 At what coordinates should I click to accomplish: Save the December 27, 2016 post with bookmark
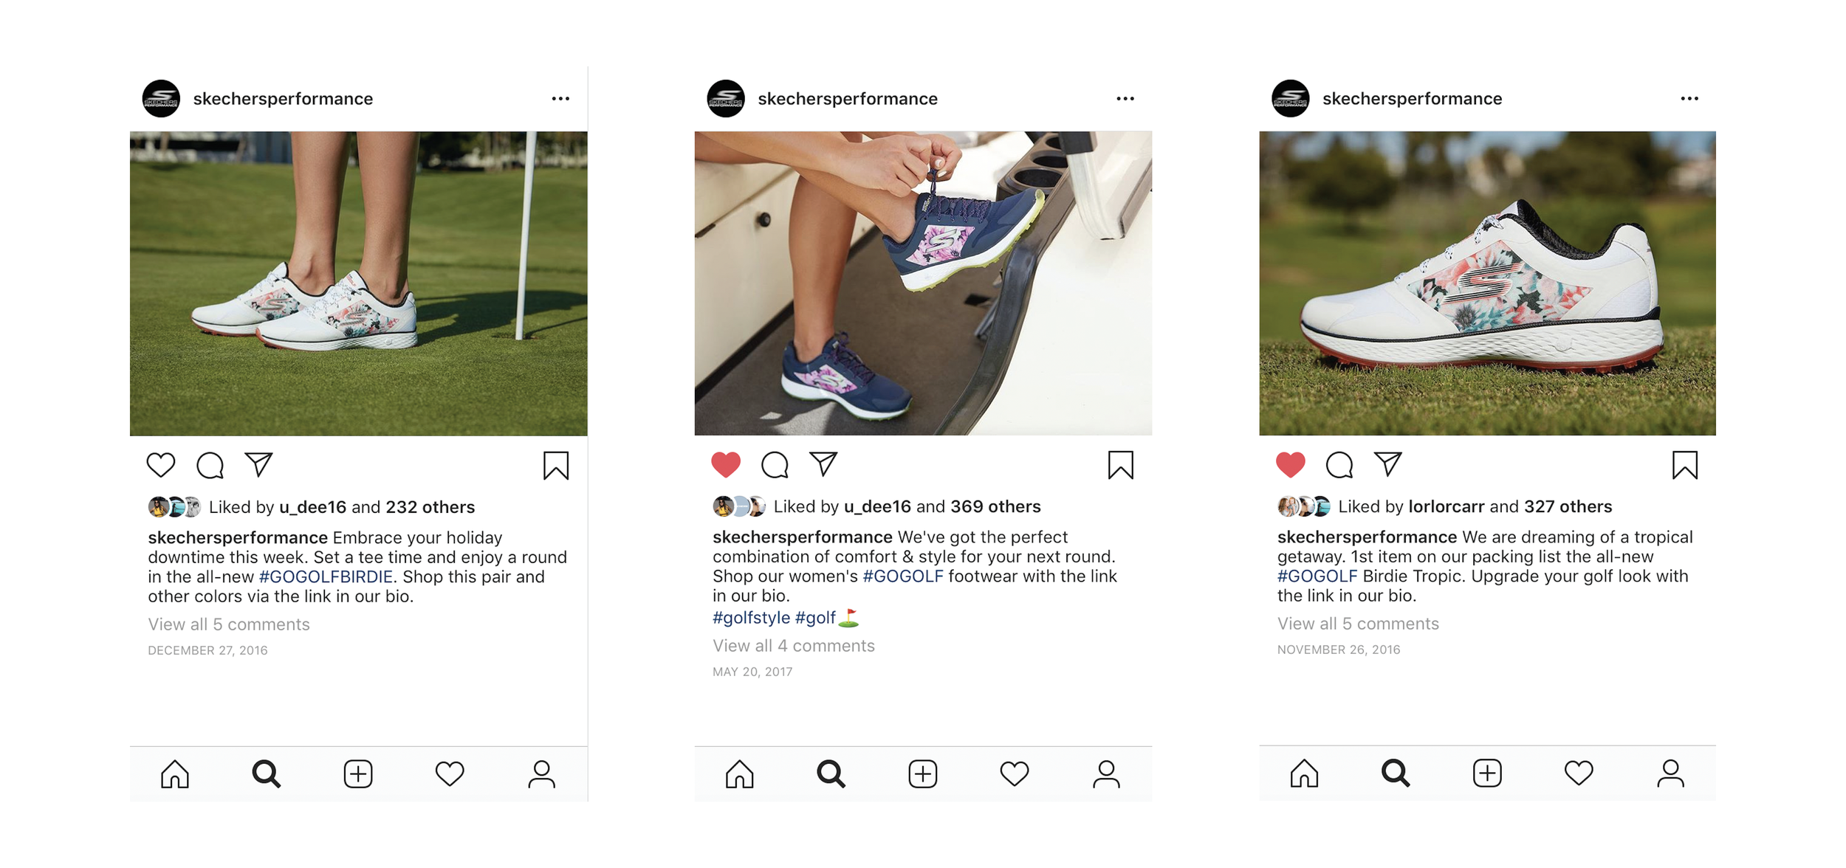pyautogui.click(x=556, y=466)
